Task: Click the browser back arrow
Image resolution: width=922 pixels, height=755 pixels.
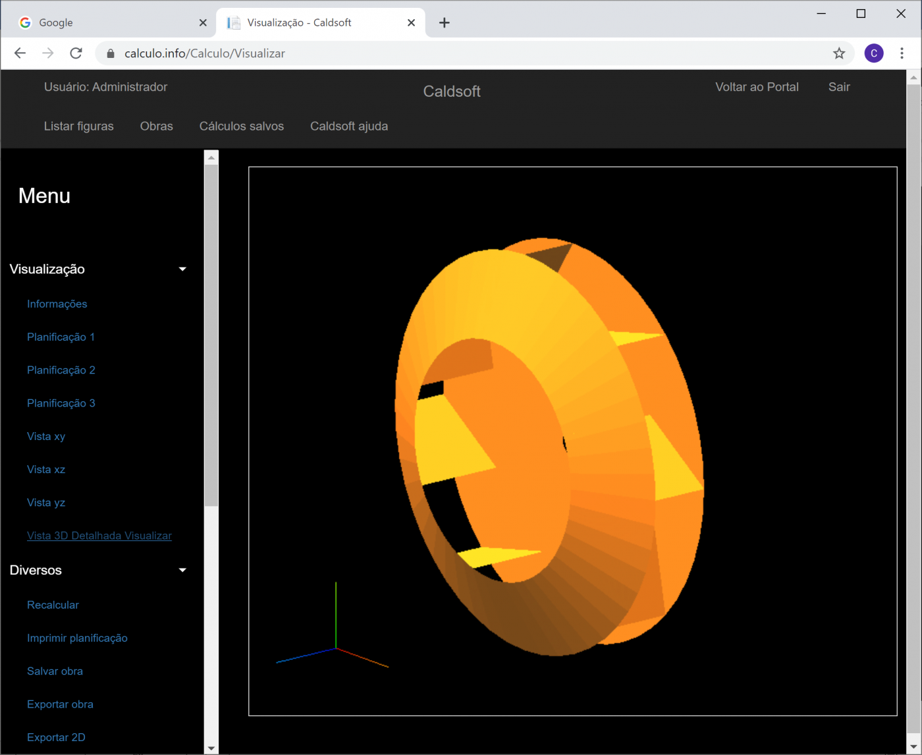Action: (20, 53)
